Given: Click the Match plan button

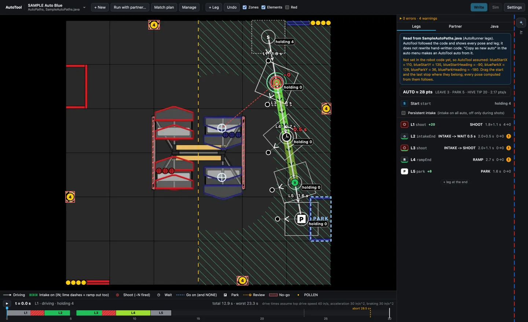Looking at the screenshot, I should (x=164, y=7).
